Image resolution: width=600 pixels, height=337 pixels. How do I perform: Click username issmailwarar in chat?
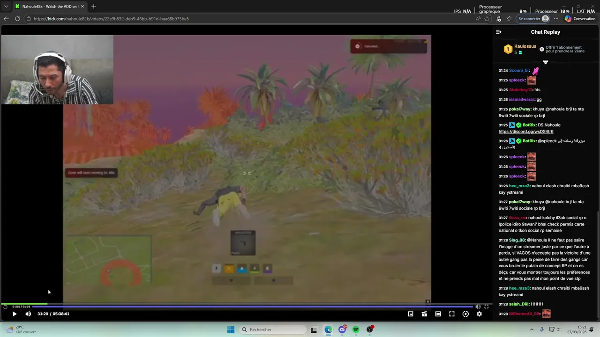522,100
